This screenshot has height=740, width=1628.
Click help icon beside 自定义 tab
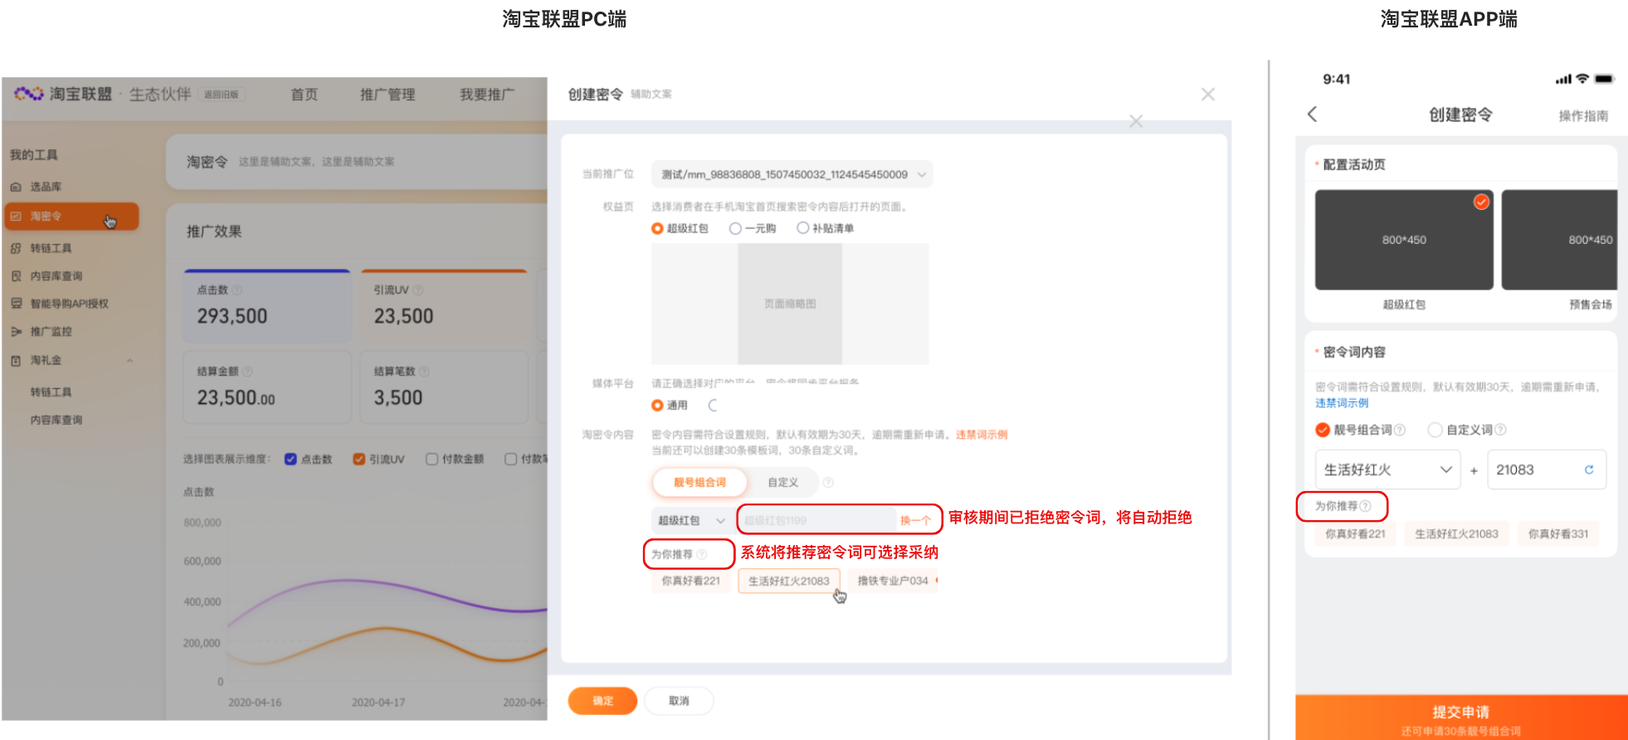point(828,483)
